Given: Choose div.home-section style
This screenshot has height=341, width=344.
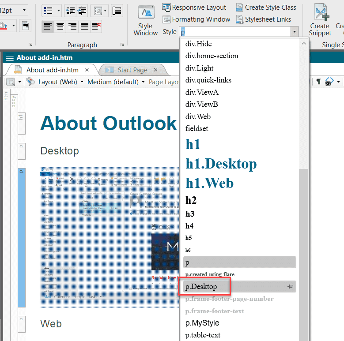Looking at the screenshot, I should point(240,56).
